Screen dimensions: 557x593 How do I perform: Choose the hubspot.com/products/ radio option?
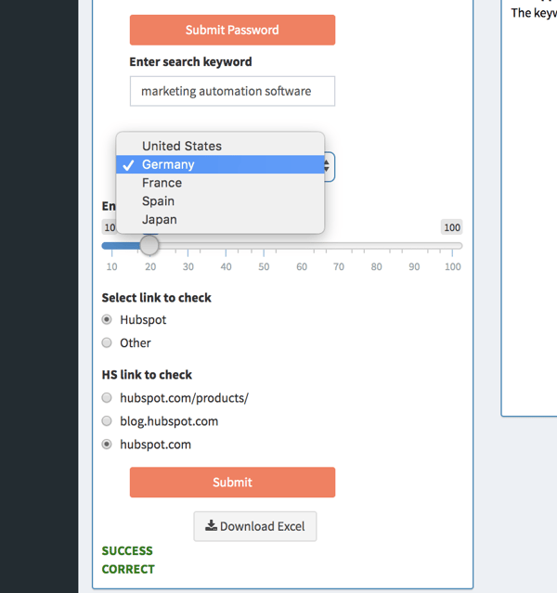click(x=107, y=398)
